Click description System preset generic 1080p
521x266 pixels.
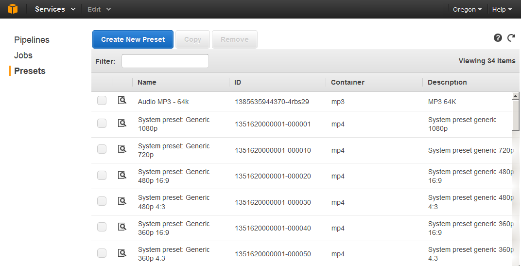coord(462,124)
